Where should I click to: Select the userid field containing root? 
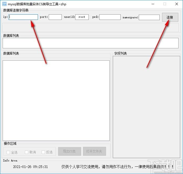tap(82, 17)
